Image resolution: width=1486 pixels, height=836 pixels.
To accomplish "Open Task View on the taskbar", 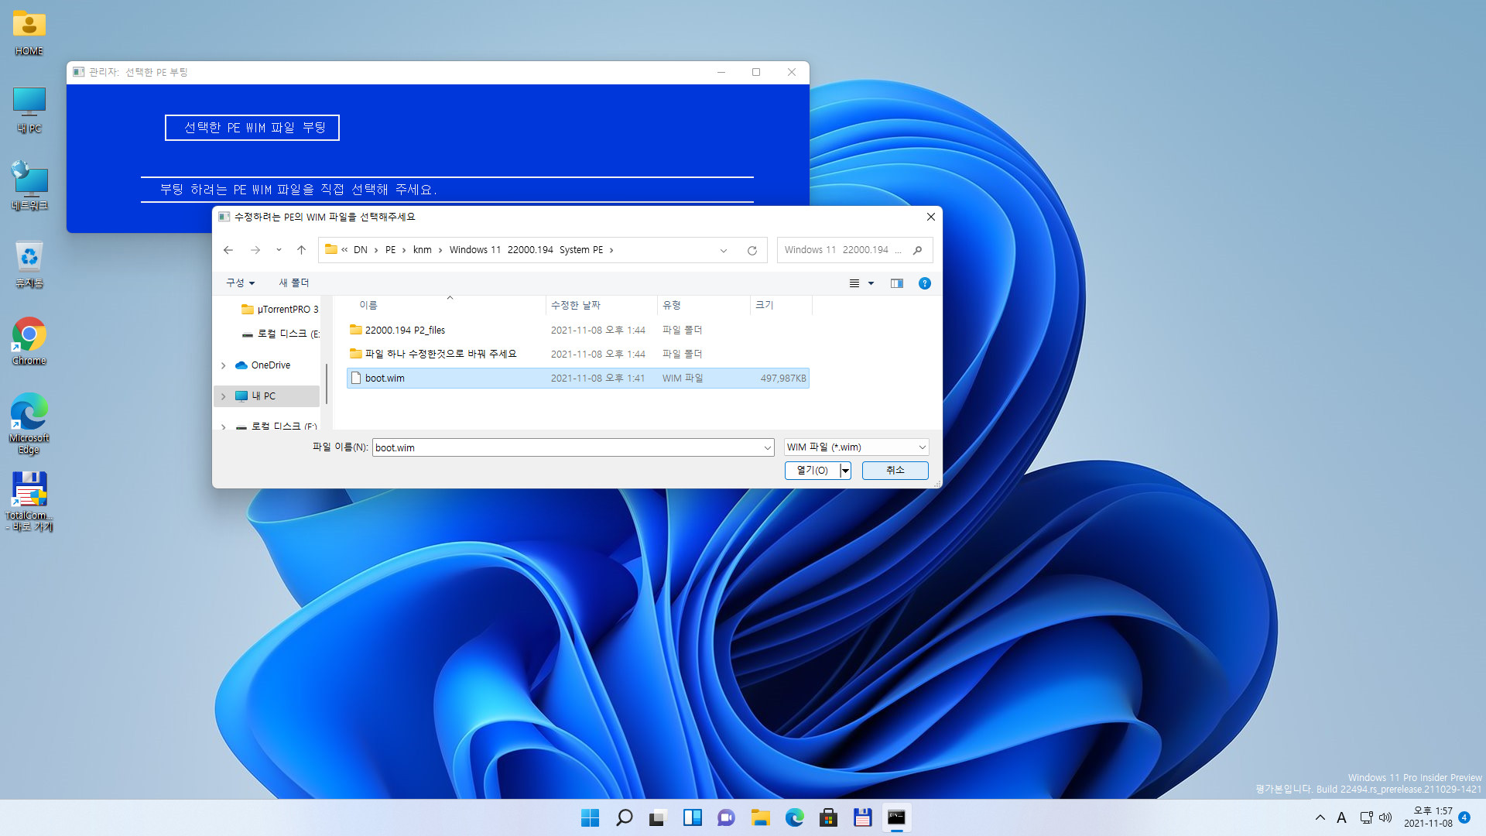I will pyautogui.click(x=658, y=818).
